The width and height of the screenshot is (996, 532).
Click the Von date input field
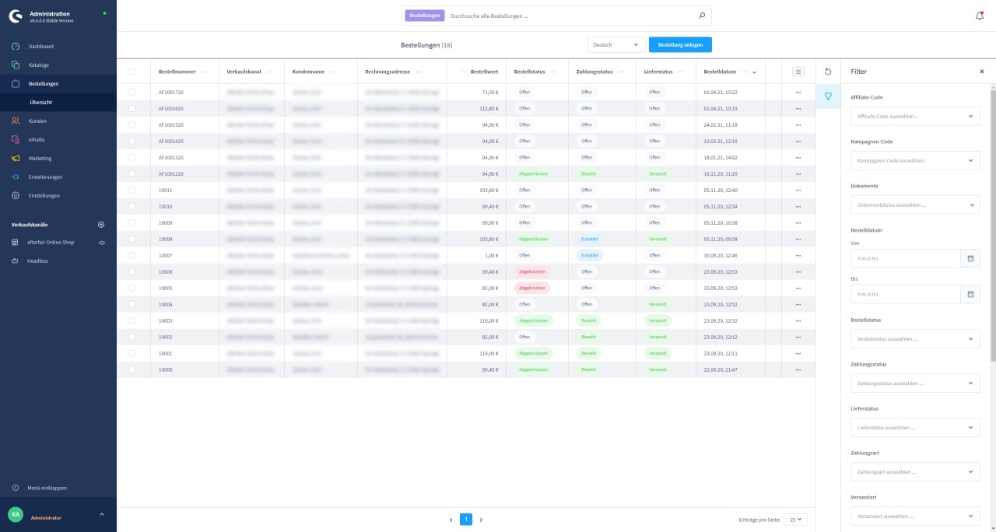pyautogui.click(x=906, y=258)
